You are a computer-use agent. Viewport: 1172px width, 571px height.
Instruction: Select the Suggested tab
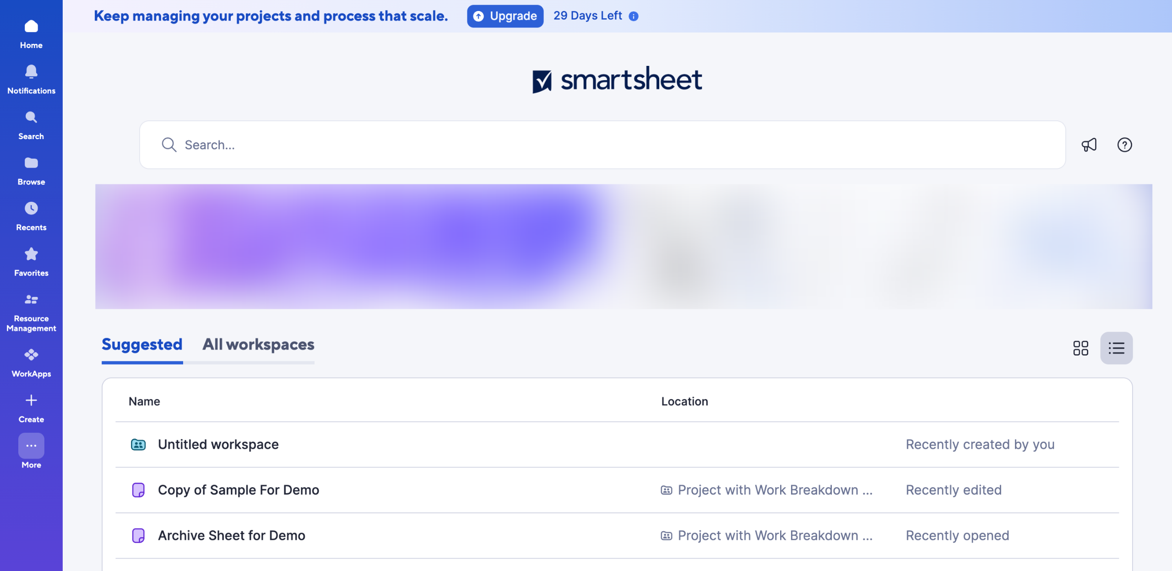142,345
